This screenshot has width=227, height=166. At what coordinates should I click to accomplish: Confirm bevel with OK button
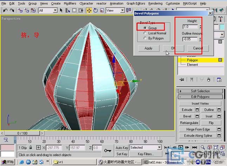(173, 48)
